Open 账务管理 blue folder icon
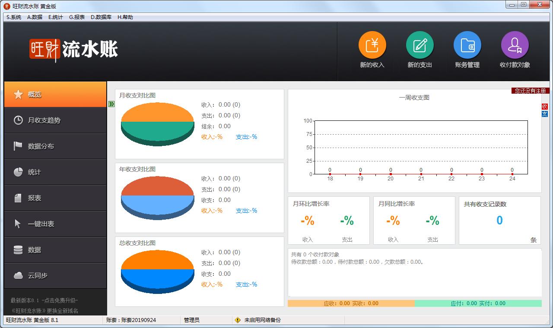Image resolution: width=553 pixels, height=328 pixels. [467, 45]
